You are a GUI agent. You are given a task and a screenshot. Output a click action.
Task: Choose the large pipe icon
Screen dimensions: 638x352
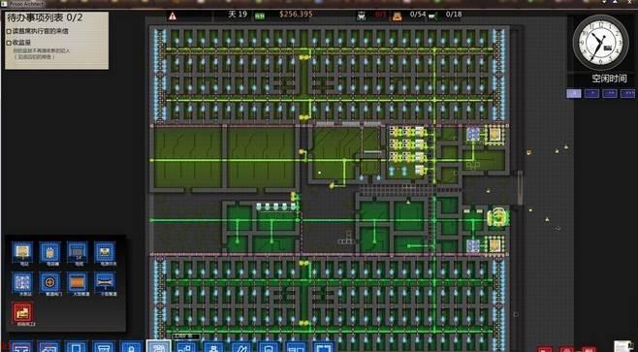[78, 282]
